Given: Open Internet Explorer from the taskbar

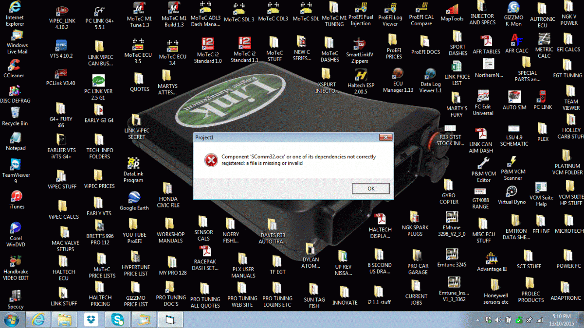Looking at the screenshot, I should pos(38,319).
